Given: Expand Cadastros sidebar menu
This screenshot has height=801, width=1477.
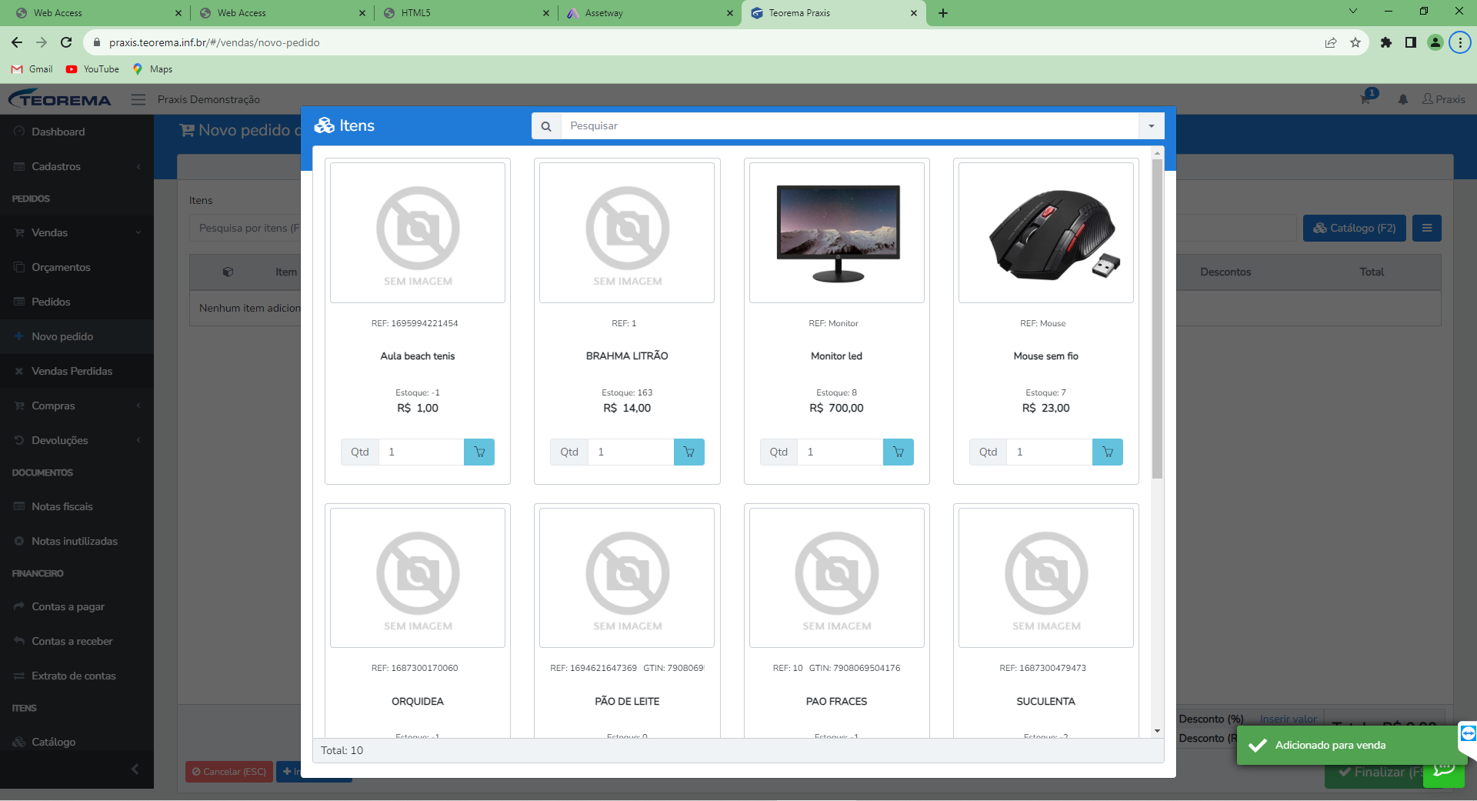Looking at the screenshot, I should (x=77, y=166).
